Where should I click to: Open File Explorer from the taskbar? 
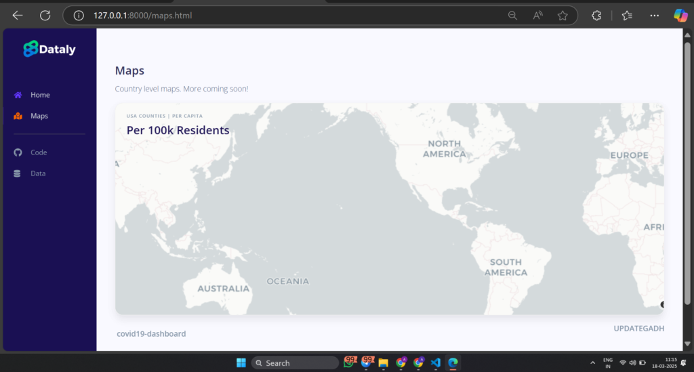pyautogui.click(x=384, y=363)
